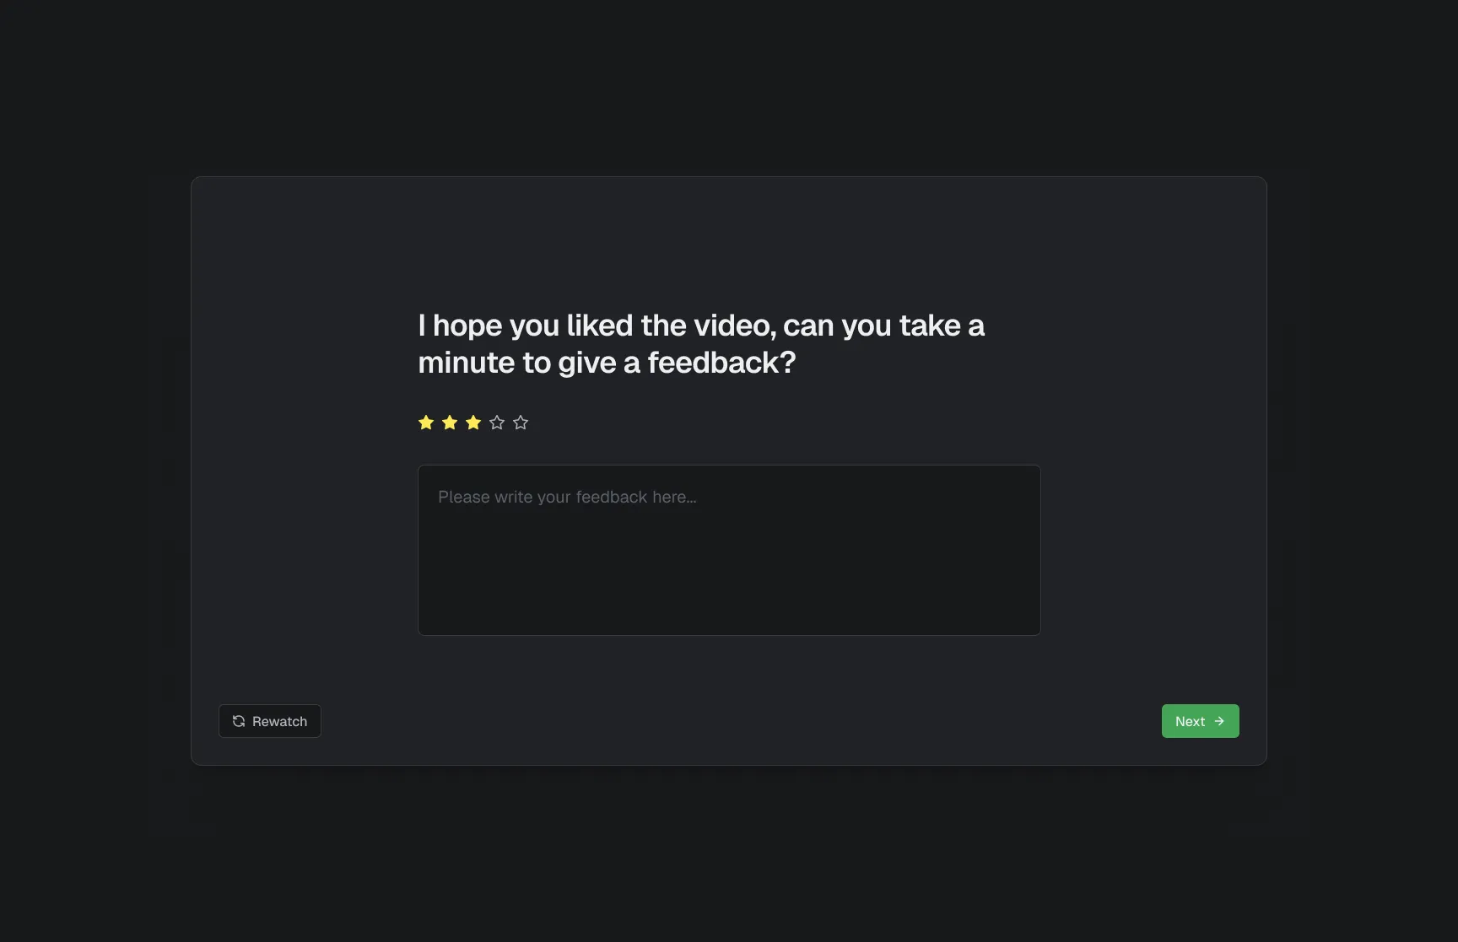The width and height of the screenshot is (1458, 942).
Task: Click the Rewatch button
Action: pos(270,721)
